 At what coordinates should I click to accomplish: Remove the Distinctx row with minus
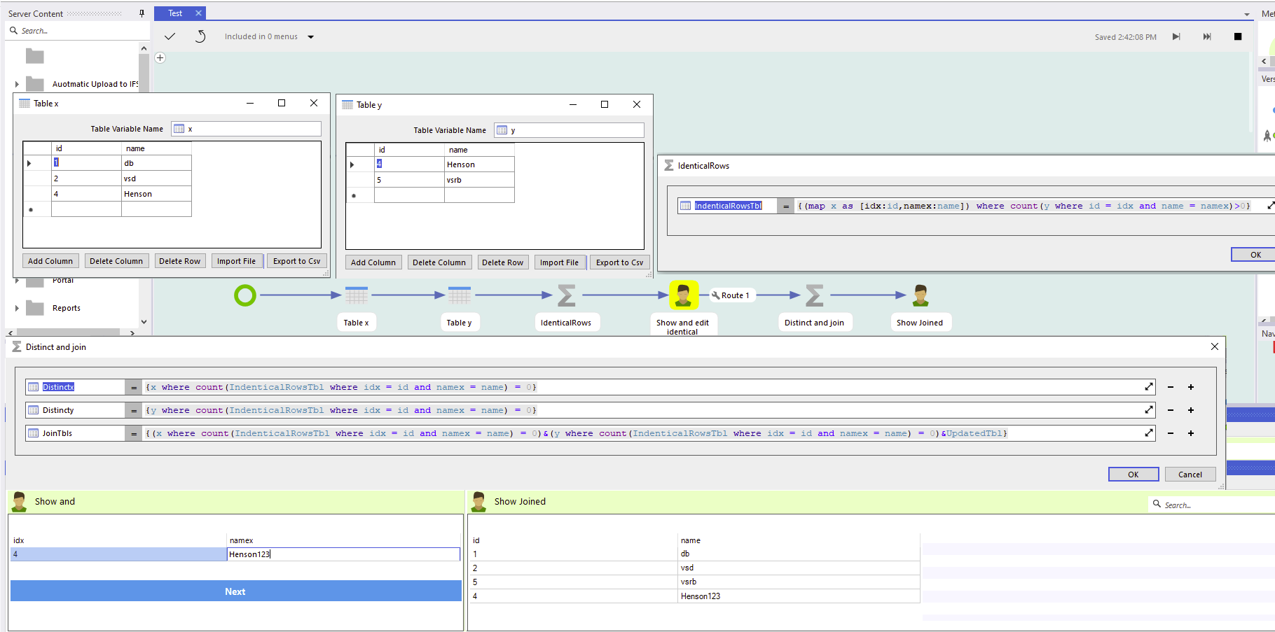tap(1171, 387)
